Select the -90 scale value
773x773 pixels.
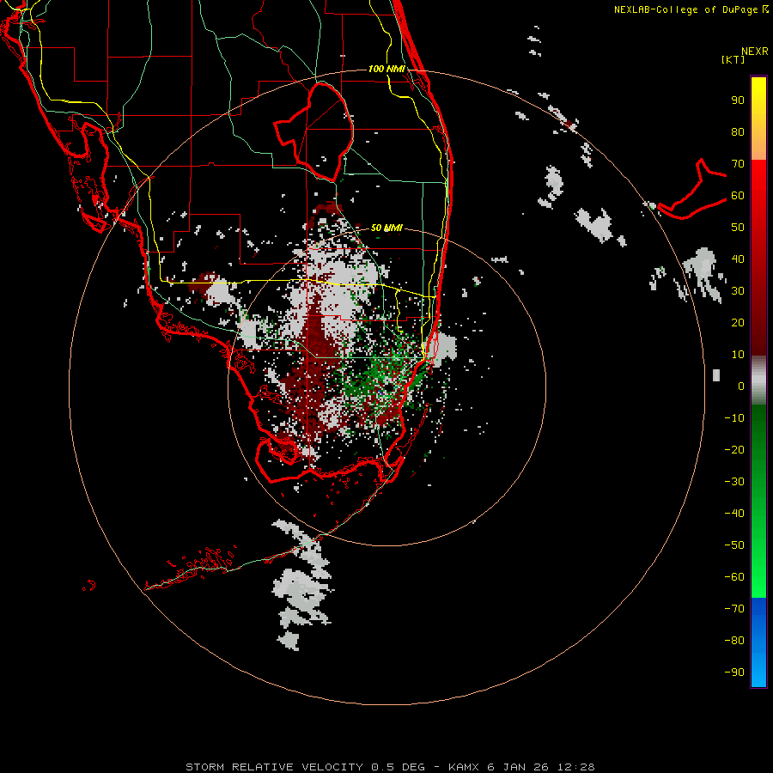pyautogui.click(x=734, y=672)
